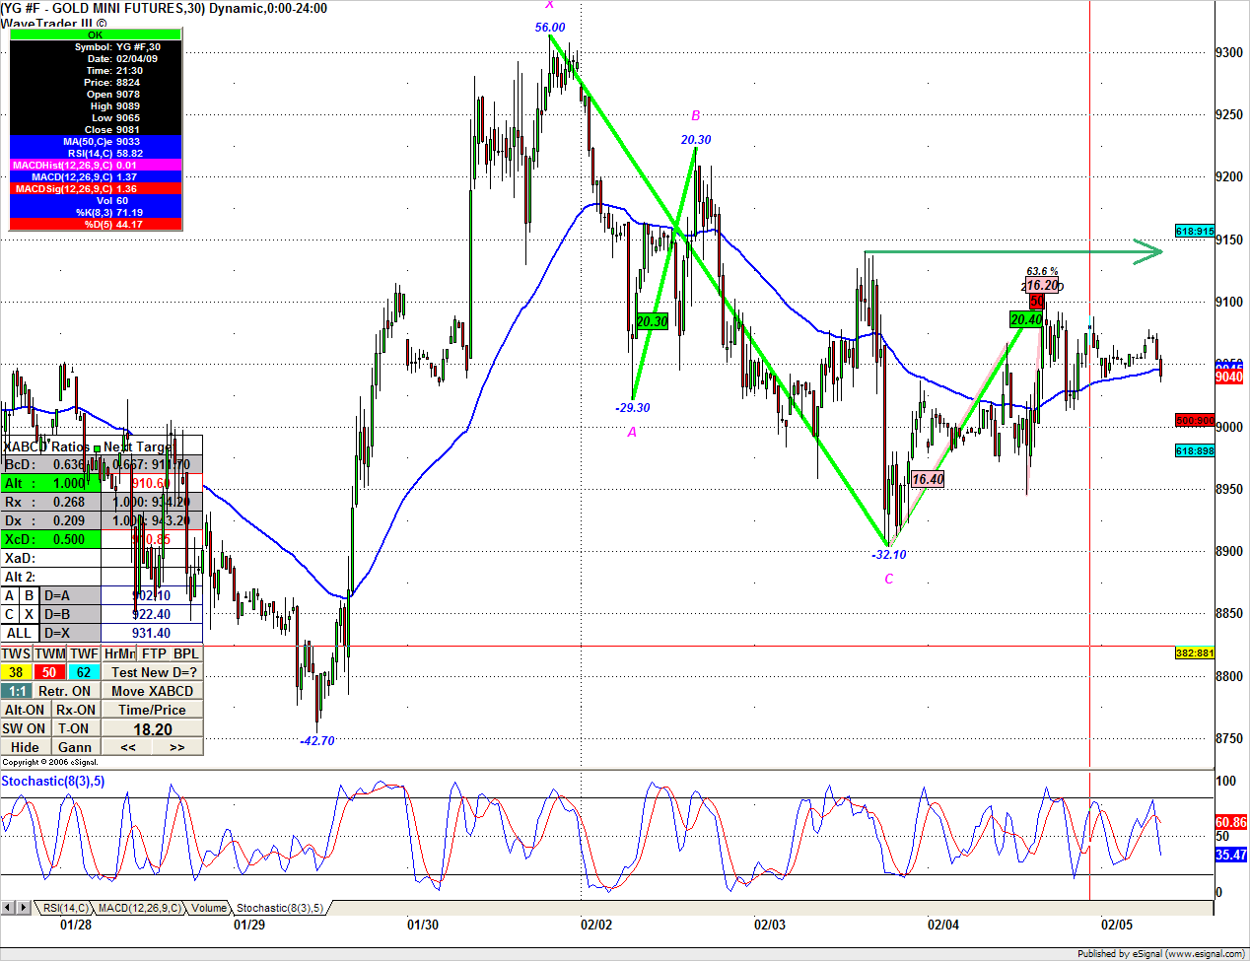The image size is (1250, 961).
Task: Select the pink 16.20 swing label
Action: [x=1042, y=285]
